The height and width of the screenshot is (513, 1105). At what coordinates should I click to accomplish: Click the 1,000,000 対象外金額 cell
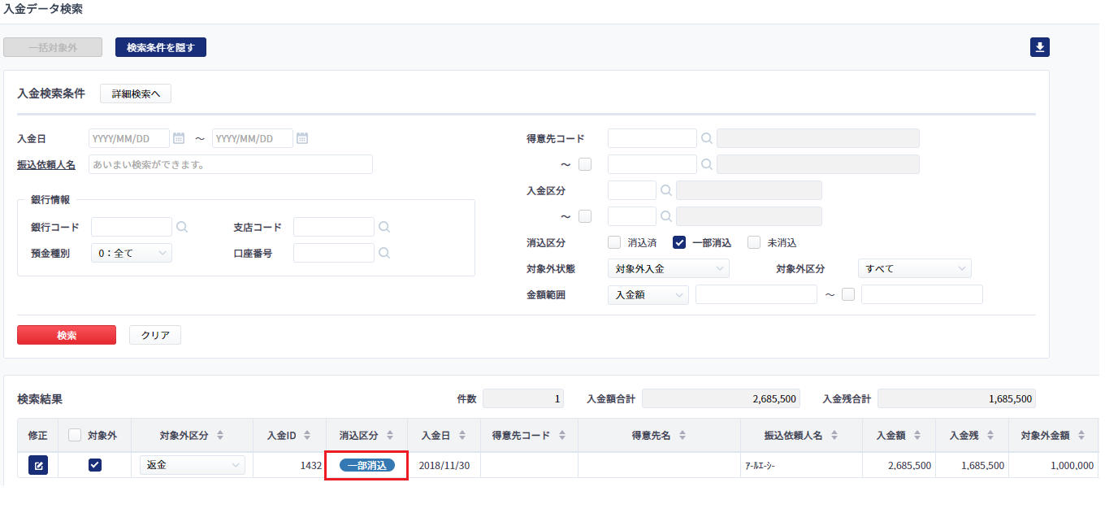1054,465
